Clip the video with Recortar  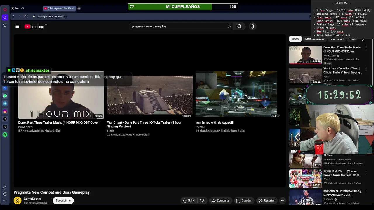click(267, 201)
